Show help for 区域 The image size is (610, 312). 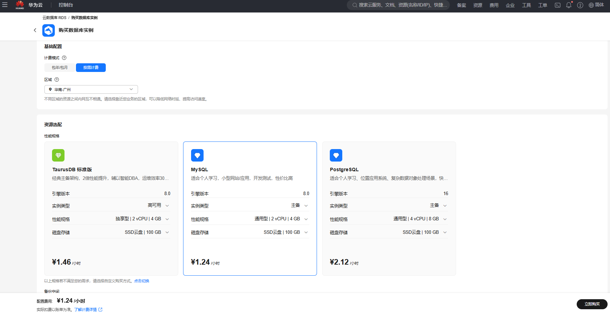[x=57, y=80]
